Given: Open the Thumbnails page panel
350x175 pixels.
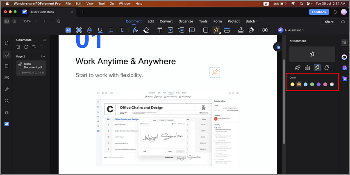Looking at the screenshot, I should 7,43.
